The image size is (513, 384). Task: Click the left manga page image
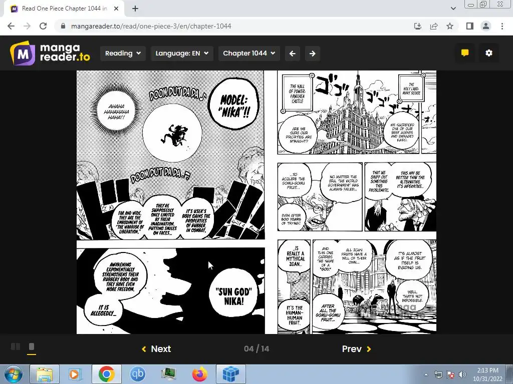[170, 202]
